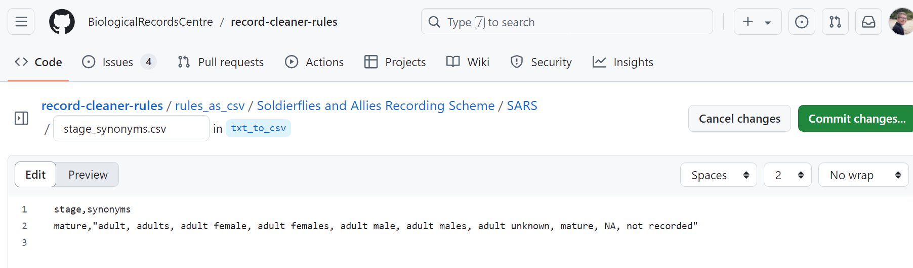Open the issues circle icon in header
913x268 pixels.
tap(802, 22)
